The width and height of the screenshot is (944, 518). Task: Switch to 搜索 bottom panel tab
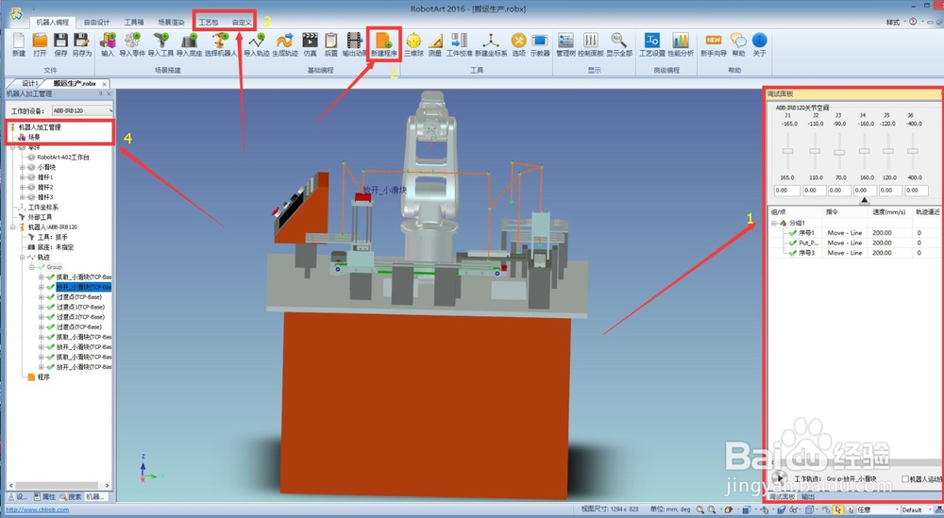point(71,497)
